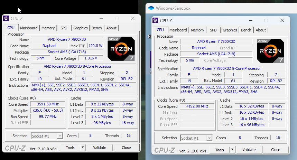Expand Tools dropdown arrow in sandbox CPU-Z window
The width and height of the screenshot is (297, 160).
(232, 150)
